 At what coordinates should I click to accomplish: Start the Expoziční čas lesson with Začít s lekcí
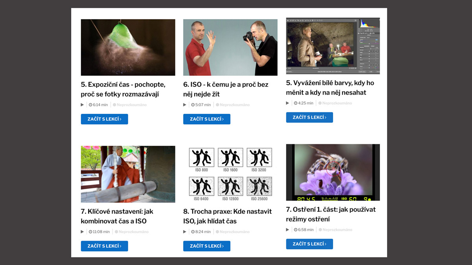tap(104, 119)
